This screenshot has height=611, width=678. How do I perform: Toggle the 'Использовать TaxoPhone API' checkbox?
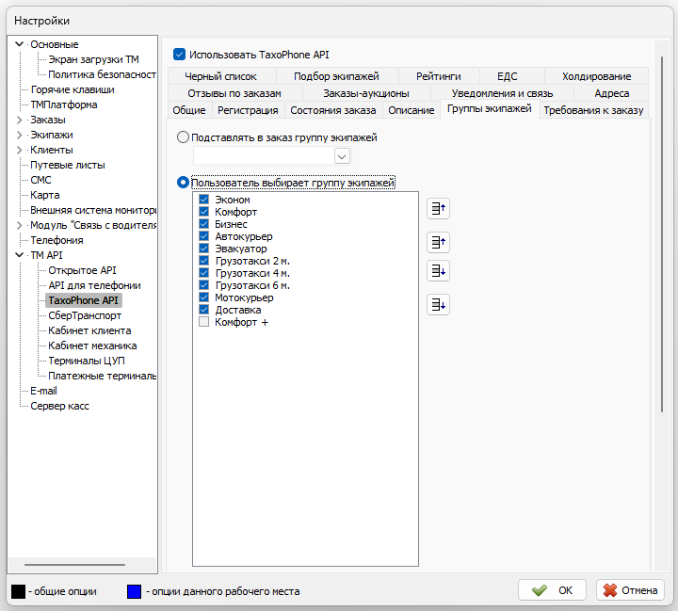[179, 55]
